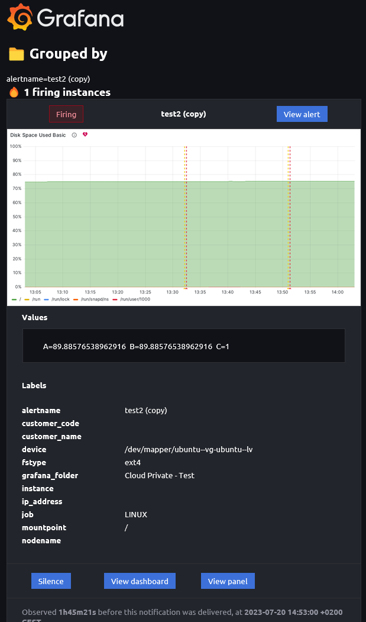Silence the firing alert
The width and height of the screenshot is (366, 622).
[51, 581]
